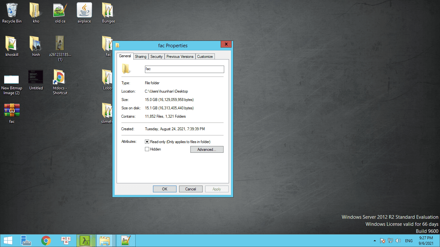Enable the Hidden attribute checkbox
The width and height of the screenshot is (440, 247).
[x=147, y=149]
